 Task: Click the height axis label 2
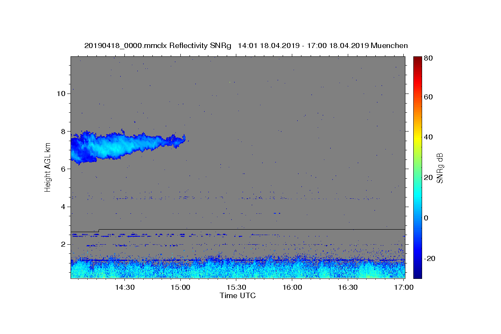click(63, 244)
